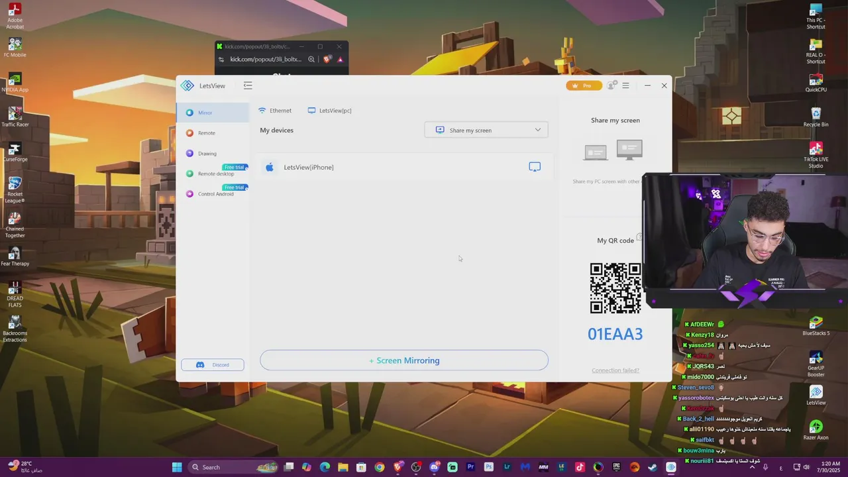Click the Share my screen illustration
The image size is (848, 477).
tap(613, 150)
